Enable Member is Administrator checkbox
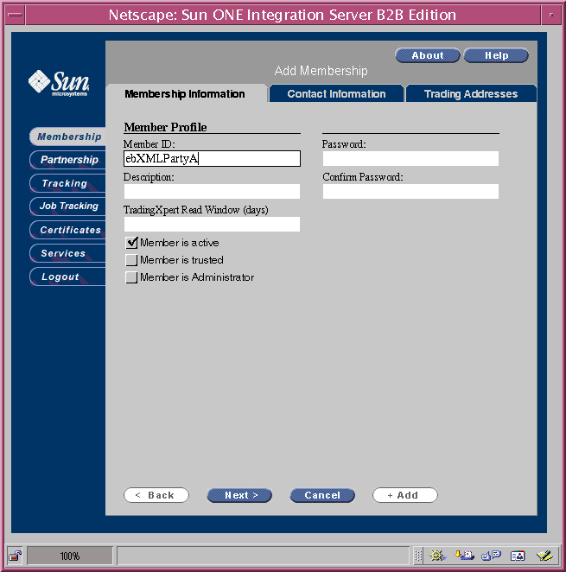Viewport: 566px width, 572px height. [131, 277]
